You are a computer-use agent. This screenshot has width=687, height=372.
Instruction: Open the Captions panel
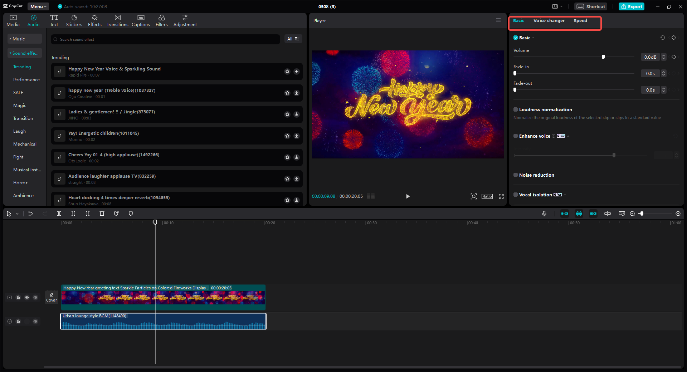click(140, 20)
